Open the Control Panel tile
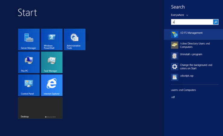223x136 pixels. [x=29, y=85]
